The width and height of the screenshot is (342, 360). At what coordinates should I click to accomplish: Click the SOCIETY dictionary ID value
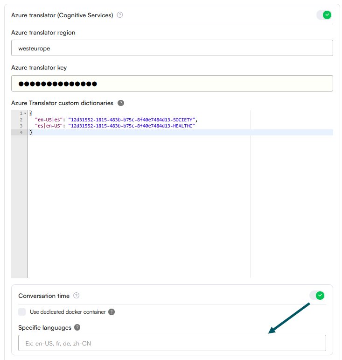click(132, 120)
